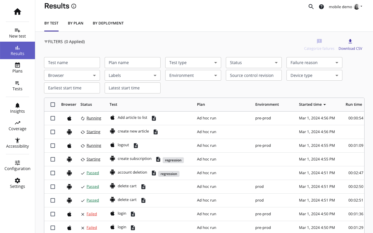Open Accessibility in the sidebar
This screenshot has width=373, height=233.
(x=17, y=143)
